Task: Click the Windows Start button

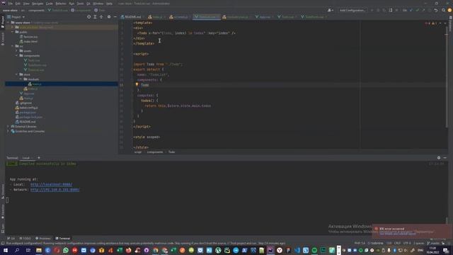Action: pos(6,250)
